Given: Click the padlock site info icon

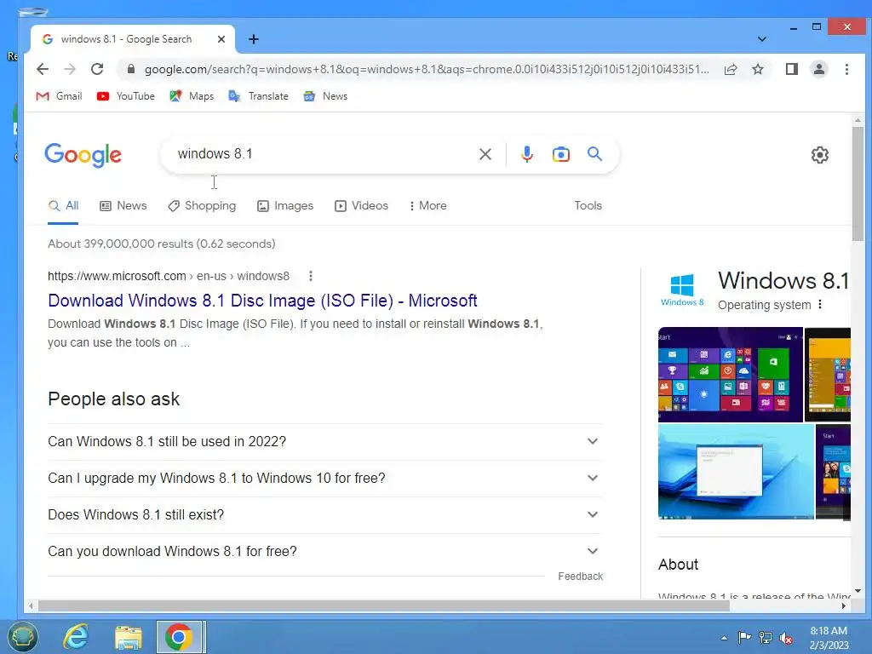Looking at the screenshot, I should point(130,69).
